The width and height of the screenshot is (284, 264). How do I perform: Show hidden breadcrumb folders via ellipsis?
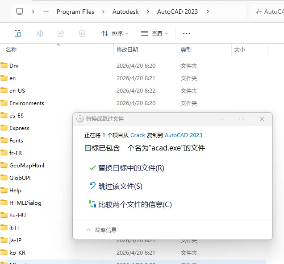46,12
